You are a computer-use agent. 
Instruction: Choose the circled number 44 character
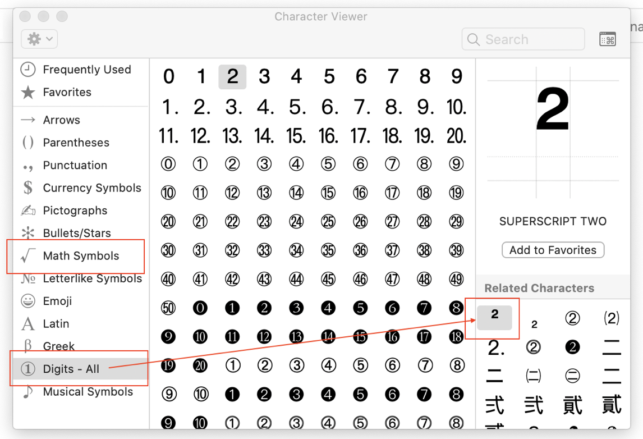pyautogui.click(x=296, y=279)
